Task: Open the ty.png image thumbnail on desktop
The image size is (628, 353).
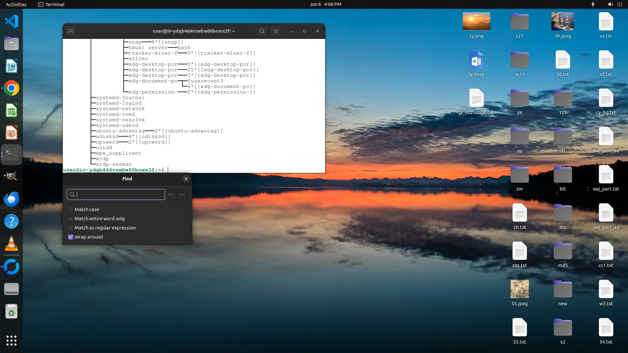Action: click(476, 22)
